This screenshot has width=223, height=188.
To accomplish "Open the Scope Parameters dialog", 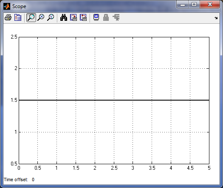I will coord(18,18).
